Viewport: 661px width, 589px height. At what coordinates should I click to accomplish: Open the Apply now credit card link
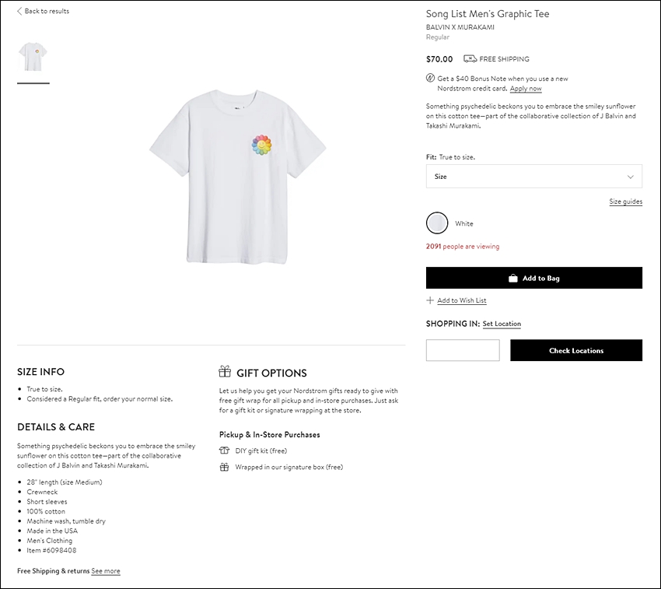(526, 89)
